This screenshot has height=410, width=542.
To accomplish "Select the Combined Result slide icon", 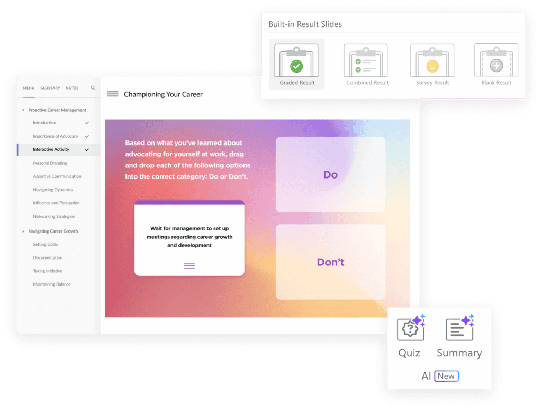I will [366, 60].
